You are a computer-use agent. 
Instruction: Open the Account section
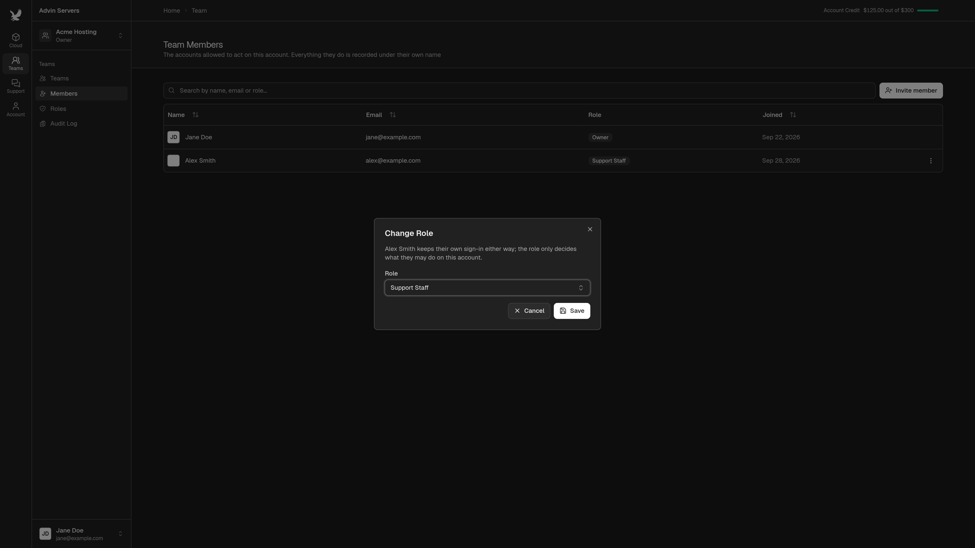click(x=15, y=110)
